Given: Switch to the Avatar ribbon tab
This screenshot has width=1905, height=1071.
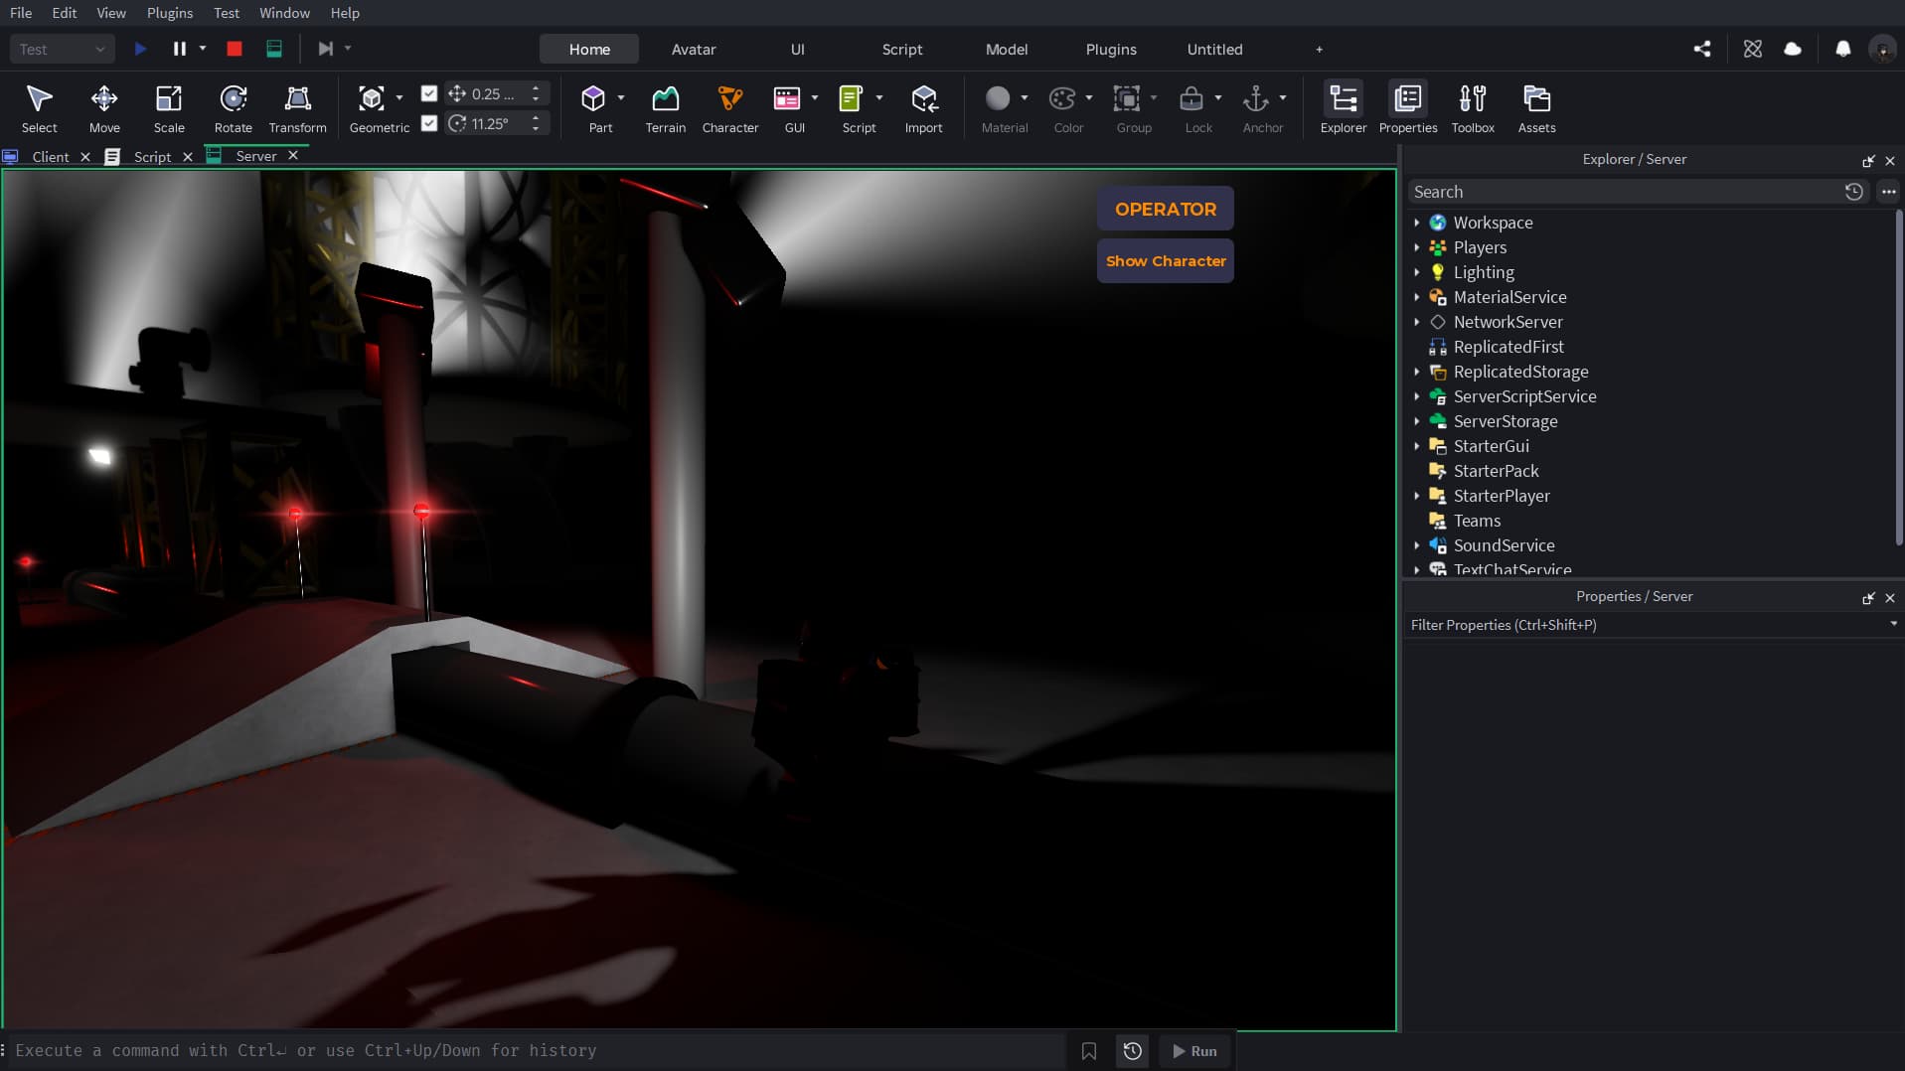Looking at the screenshot, I should pos(693,49).
